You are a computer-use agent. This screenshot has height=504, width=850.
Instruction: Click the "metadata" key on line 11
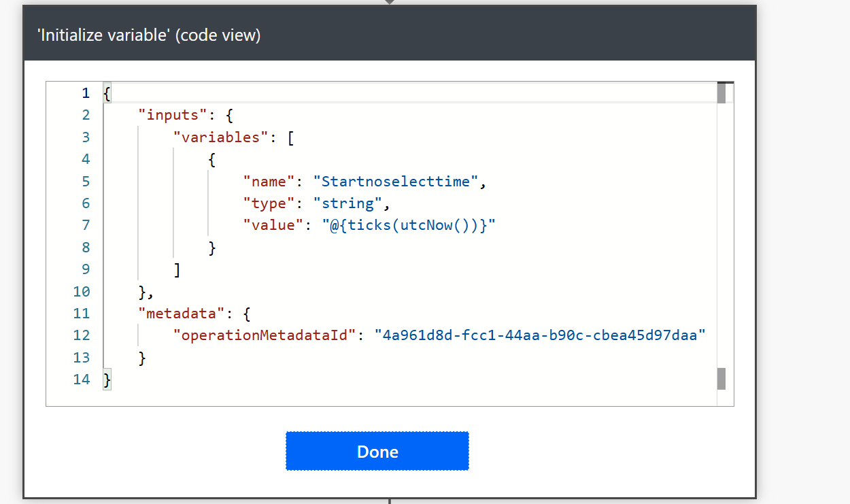click(x=182, y=314)
